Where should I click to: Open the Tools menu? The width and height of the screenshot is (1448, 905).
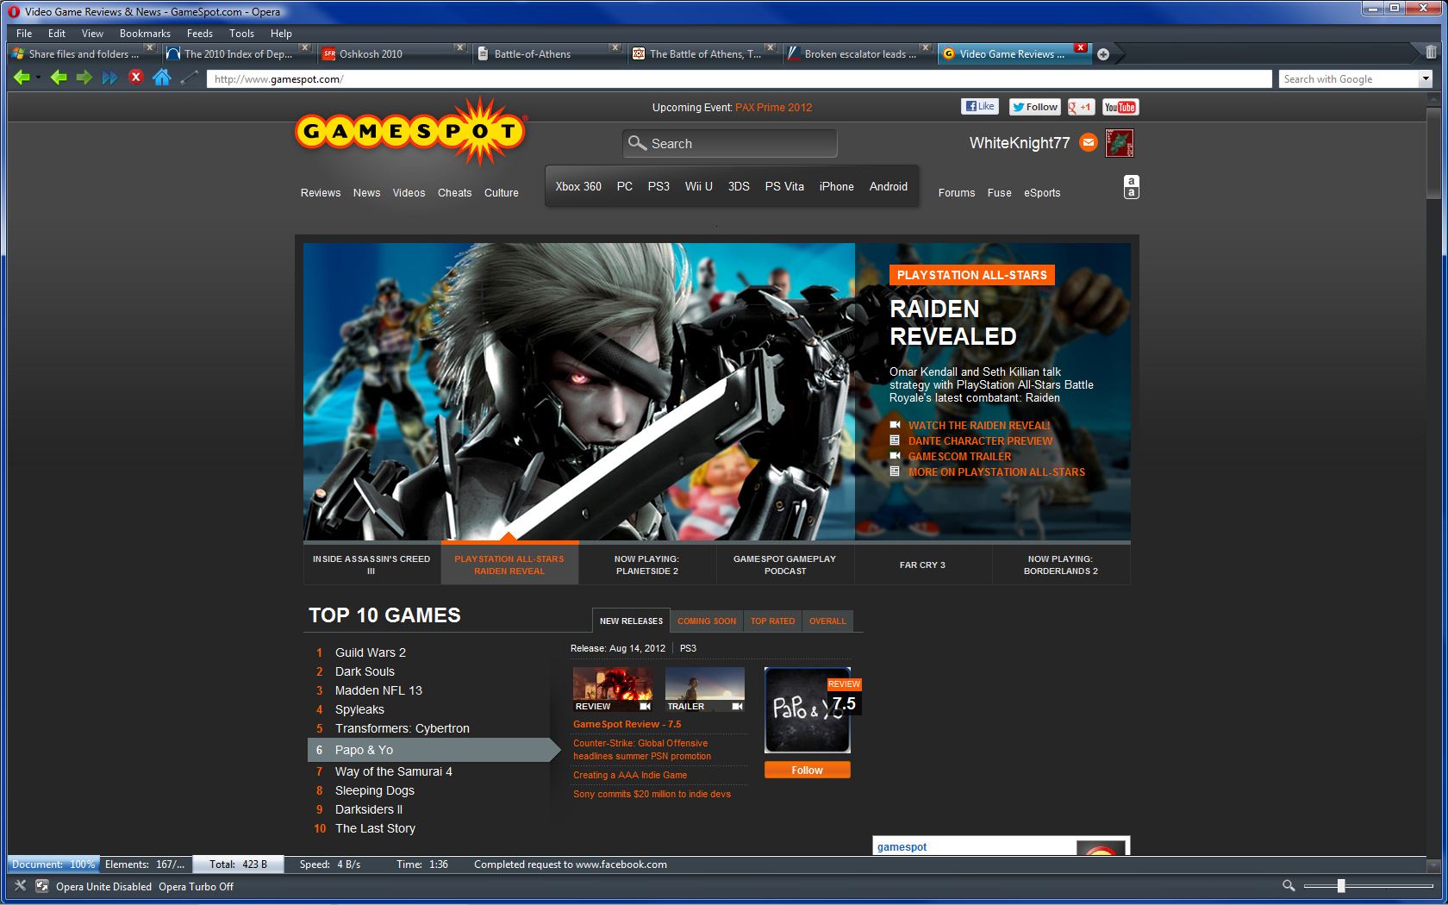point(241,34)
